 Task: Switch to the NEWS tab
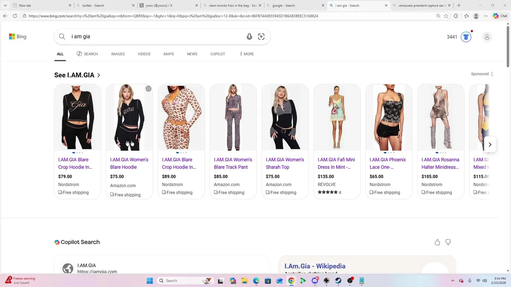point(192,54)
